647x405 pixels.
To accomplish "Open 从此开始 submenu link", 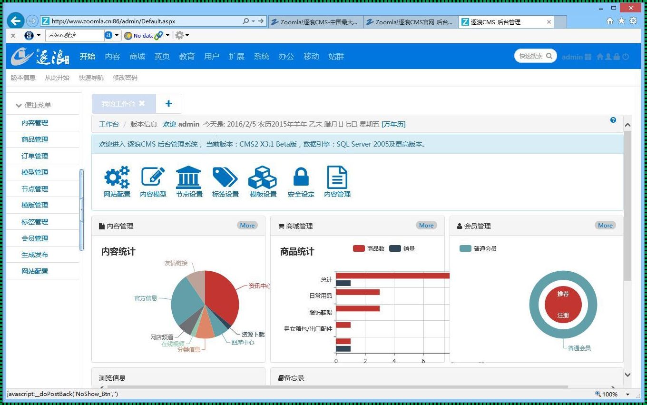I will 57,78.
